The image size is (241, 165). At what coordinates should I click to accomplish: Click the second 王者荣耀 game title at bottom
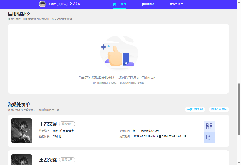[x=48, y=160]
